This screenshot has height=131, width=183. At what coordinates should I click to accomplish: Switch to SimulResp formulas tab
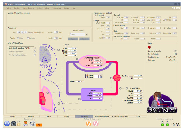tap(102, 116)
